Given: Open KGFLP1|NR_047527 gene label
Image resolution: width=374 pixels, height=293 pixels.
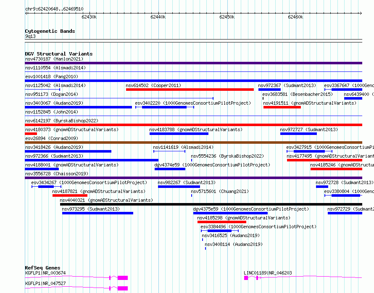Looking at the screenshot, I should click(45, 283).
